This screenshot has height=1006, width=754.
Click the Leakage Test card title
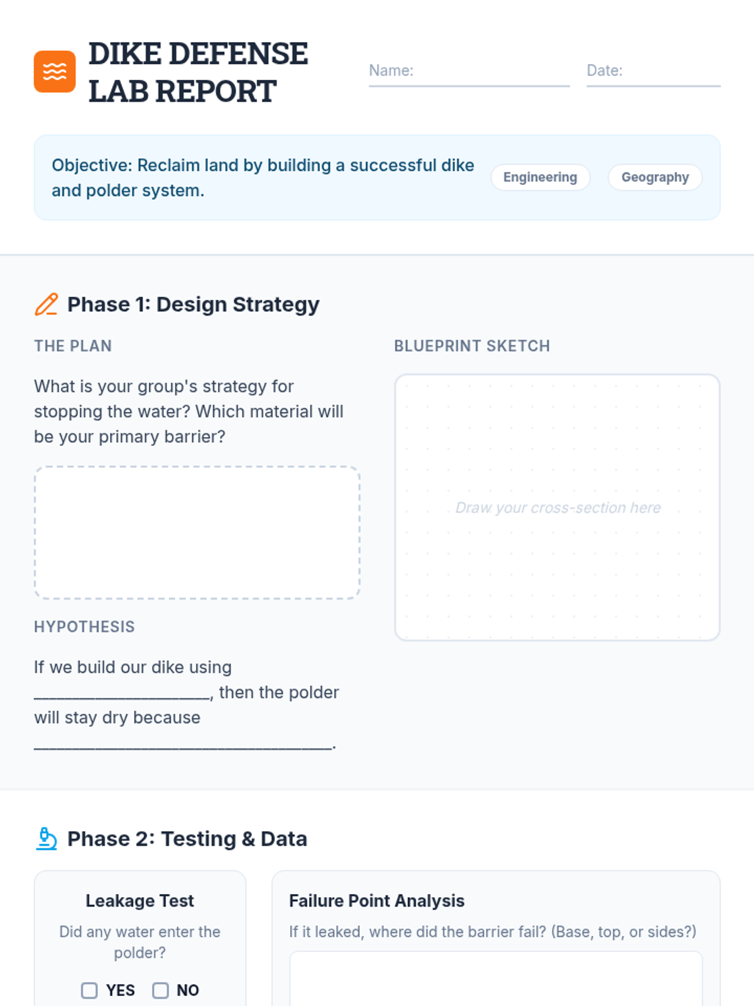pos(139,900)
